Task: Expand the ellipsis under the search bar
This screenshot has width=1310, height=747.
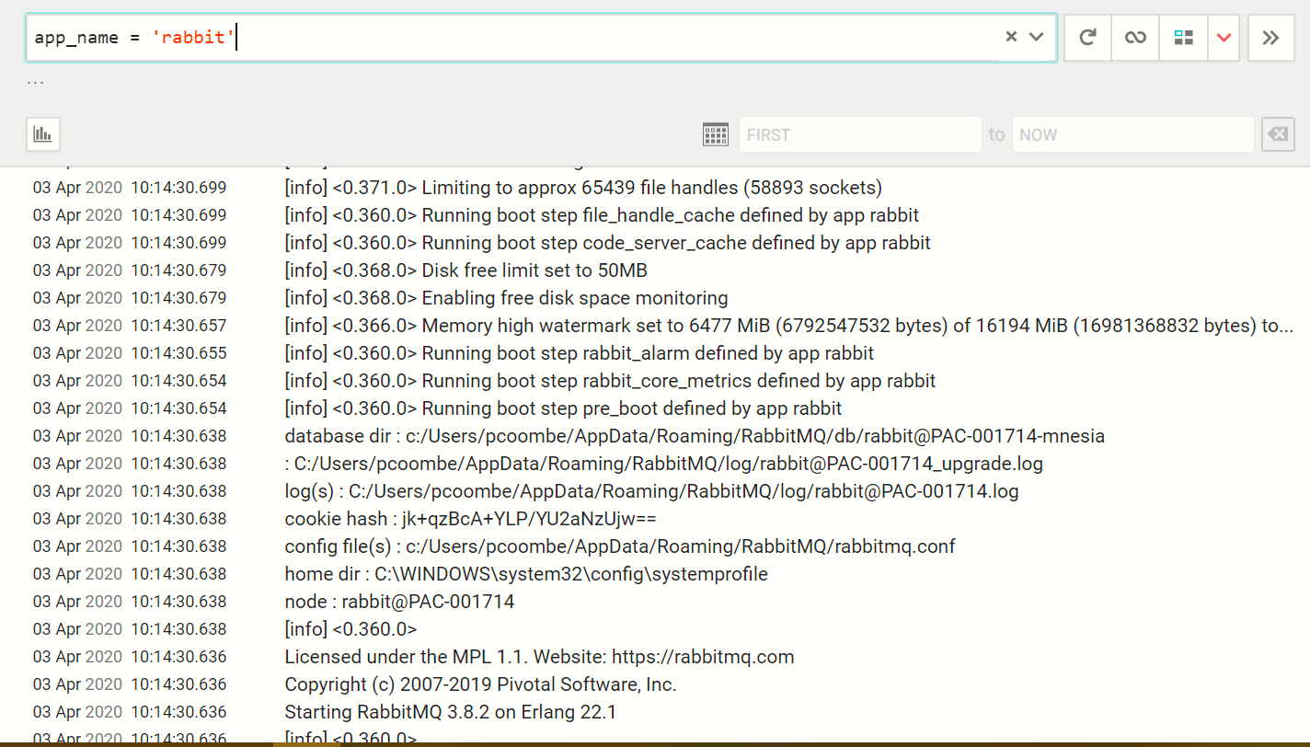Action: 35,81
